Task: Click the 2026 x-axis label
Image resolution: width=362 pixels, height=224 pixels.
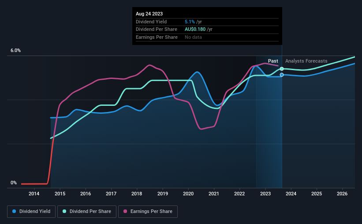Action: 342,194
